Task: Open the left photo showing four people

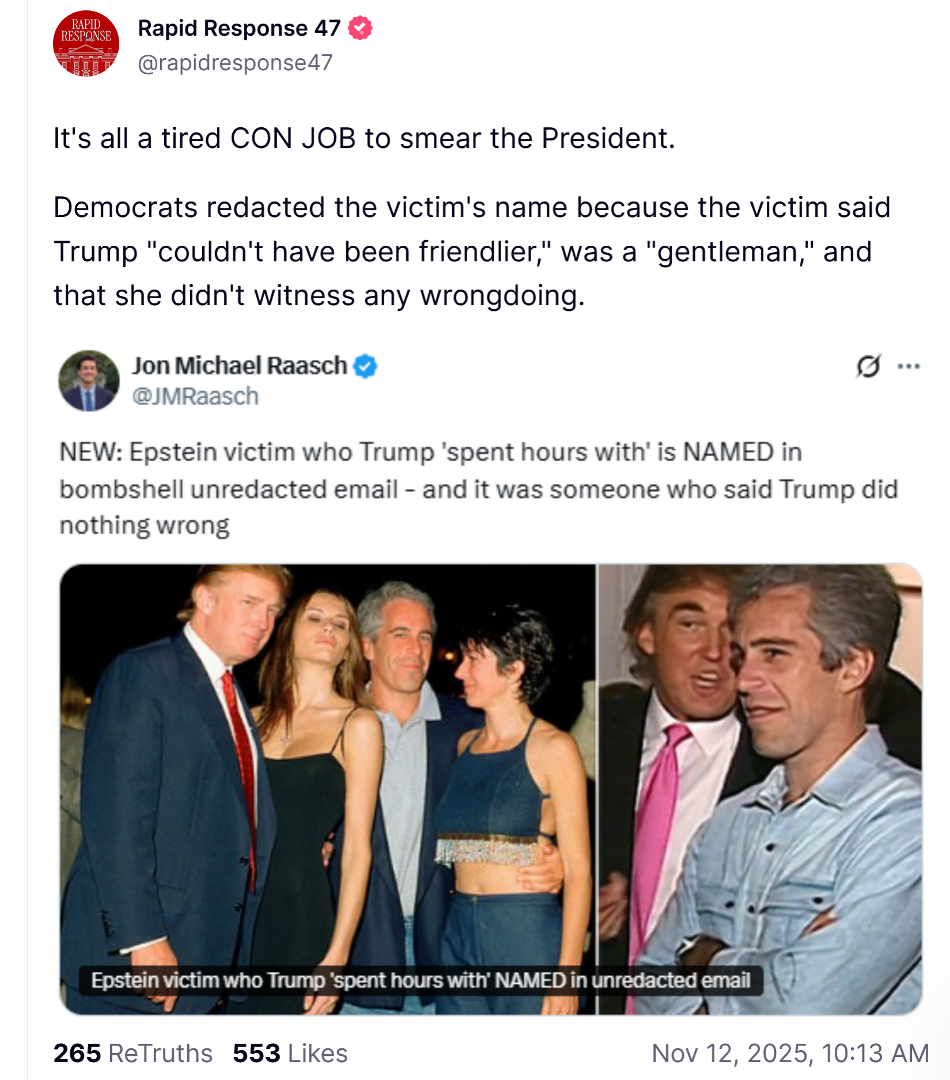Action: click(327, 748)
